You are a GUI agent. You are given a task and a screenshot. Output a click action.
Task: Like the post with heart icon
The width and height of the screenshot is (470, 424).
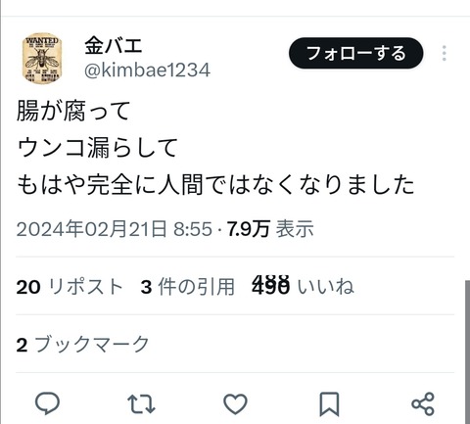tap(235, 403)
